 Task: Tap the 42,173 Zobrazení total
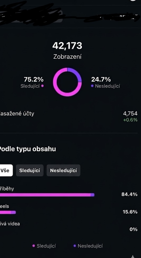click(67, 50)
